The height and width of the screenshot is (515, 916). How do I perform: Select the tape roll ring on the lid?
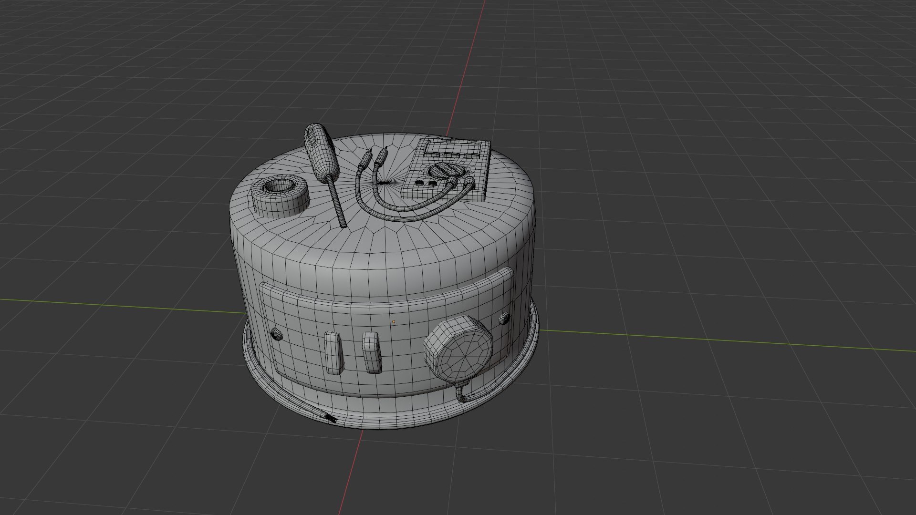[280, 197]
